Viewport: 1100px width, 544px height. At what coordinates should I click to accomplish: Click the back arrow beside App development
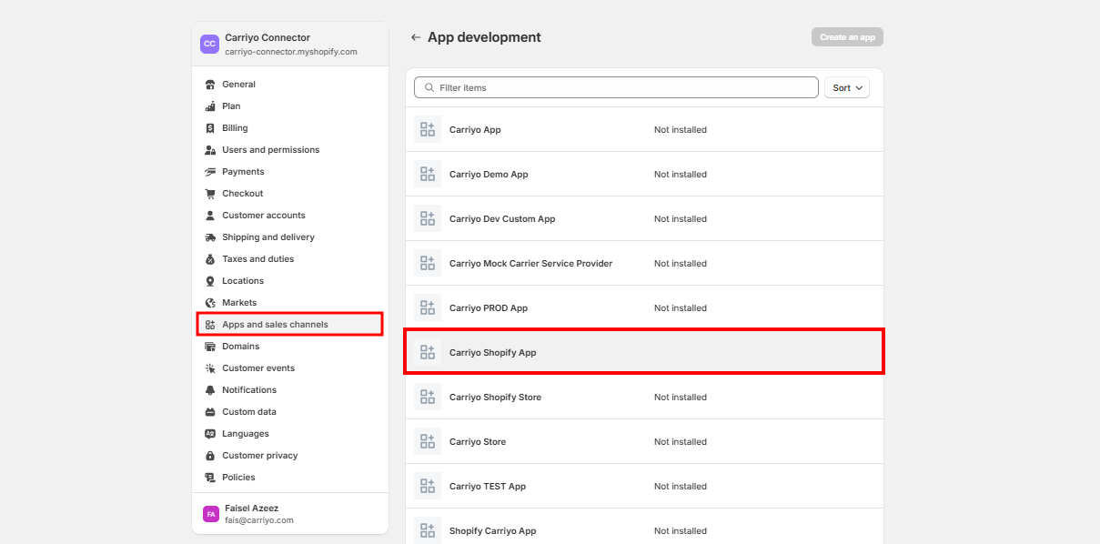pyautogui.click(x=416, y=37)
